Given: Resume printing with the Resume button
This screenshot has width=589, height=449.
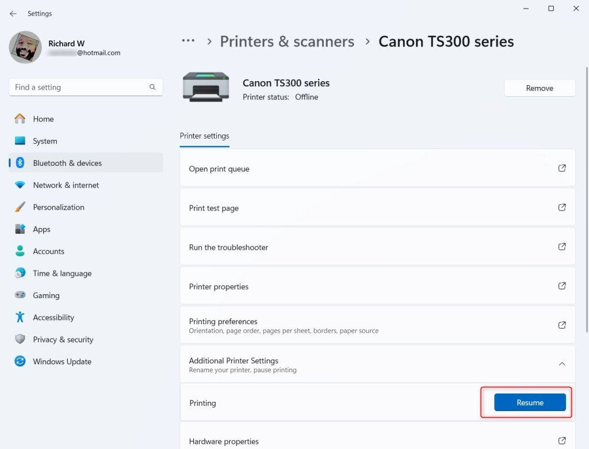Looking at the screenshot, I should pos(530,402).
